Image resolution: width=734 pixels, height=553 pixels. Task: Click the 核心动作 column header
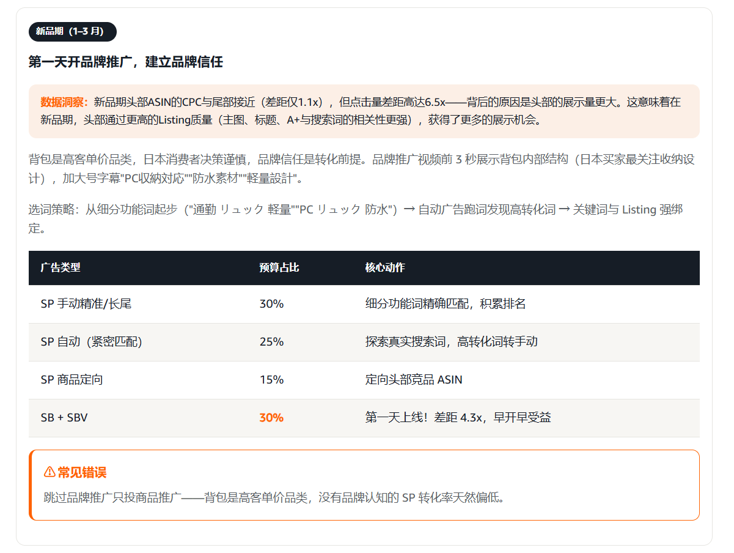point(385,267)
